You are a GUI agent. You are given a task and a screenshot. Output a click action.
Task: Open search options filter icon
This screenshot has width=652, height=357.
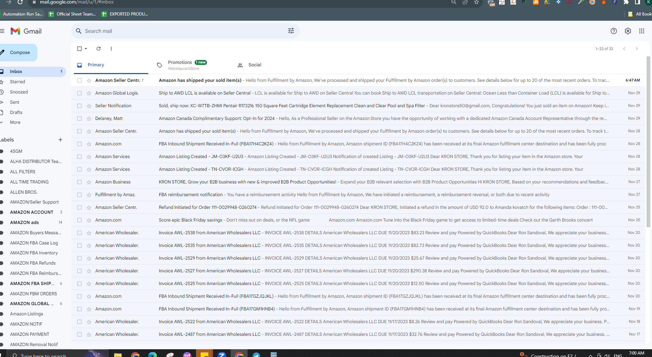point(291,31)
